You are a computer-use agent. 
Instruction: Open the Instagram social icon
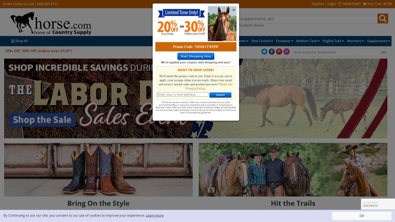(286, 52)
